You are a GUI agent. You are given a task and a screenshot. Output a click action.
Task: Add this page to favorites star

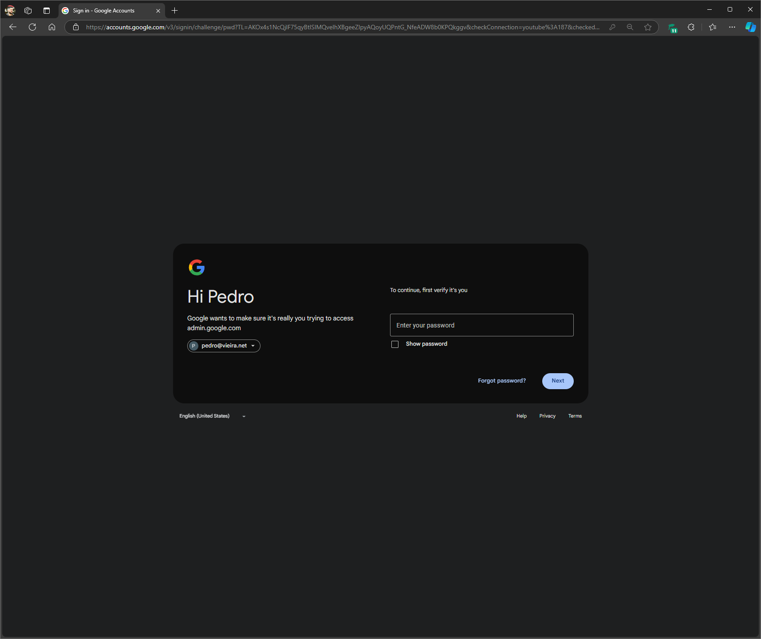[648, 27]
